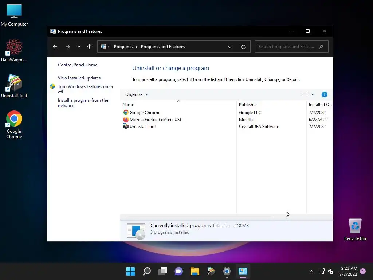Click the change view list icon
This screenshot has height=280, width=373.
304,94
